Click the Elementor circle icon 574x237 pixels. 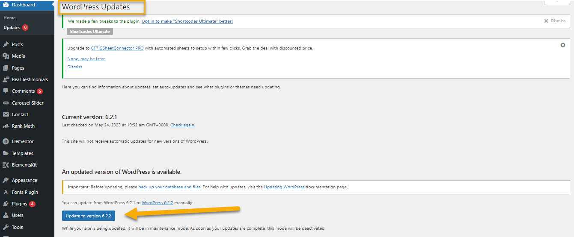point(6,141)
